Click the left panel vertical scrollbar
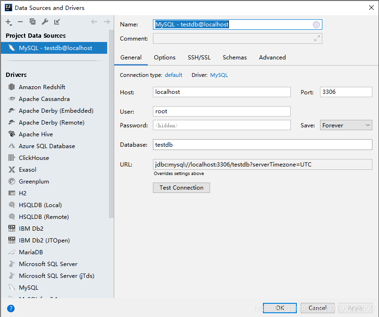The image size is (379, 317). pyautogui.click(x=111, y=124)
